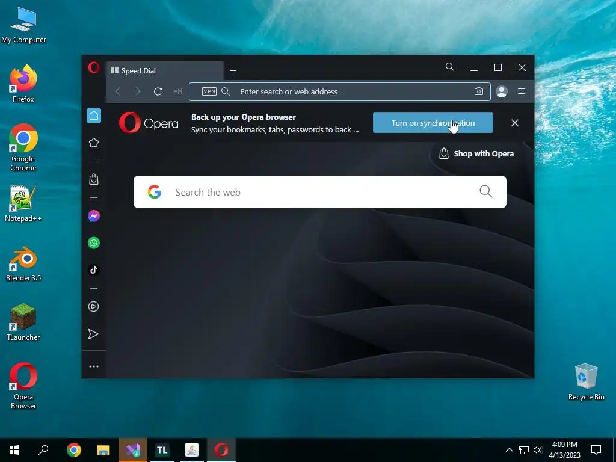
Task: Go back with the left arrow
Action: click(118, 91)
